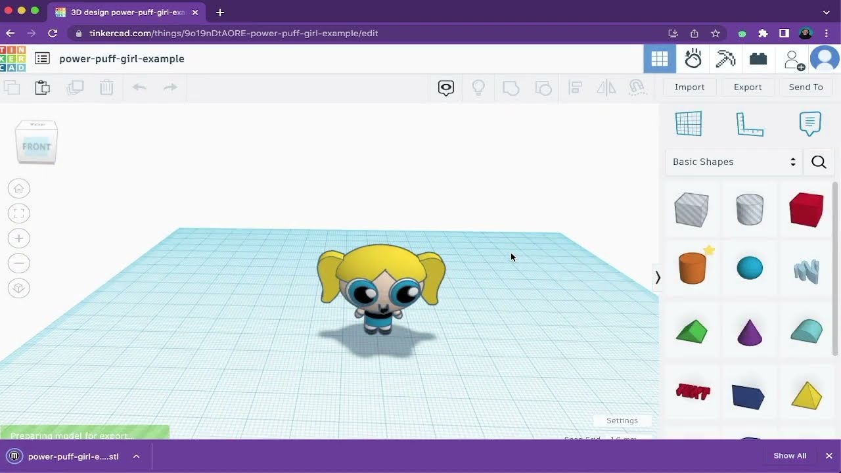Pick the teal Round Roof shape
Viewport: 841px width, 473px height.
tap(806, 331)
